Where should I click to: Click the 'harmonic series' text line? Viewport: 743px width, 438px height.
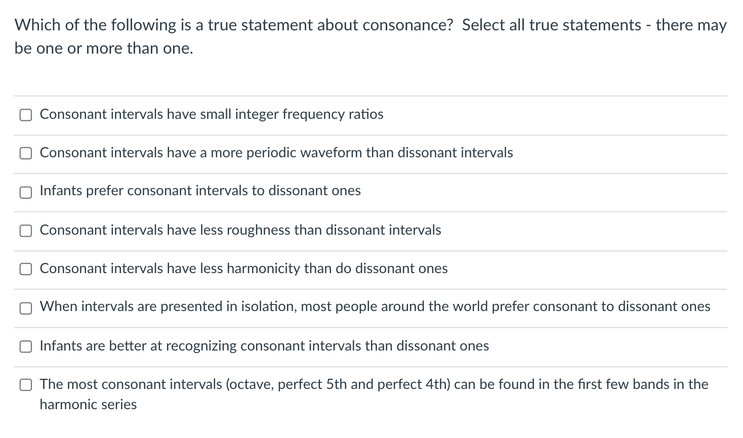coord(88,405)
